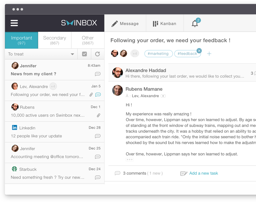Click comment icon on Accounting meeting email
The image size is (256, 202).
click(98, 157)
